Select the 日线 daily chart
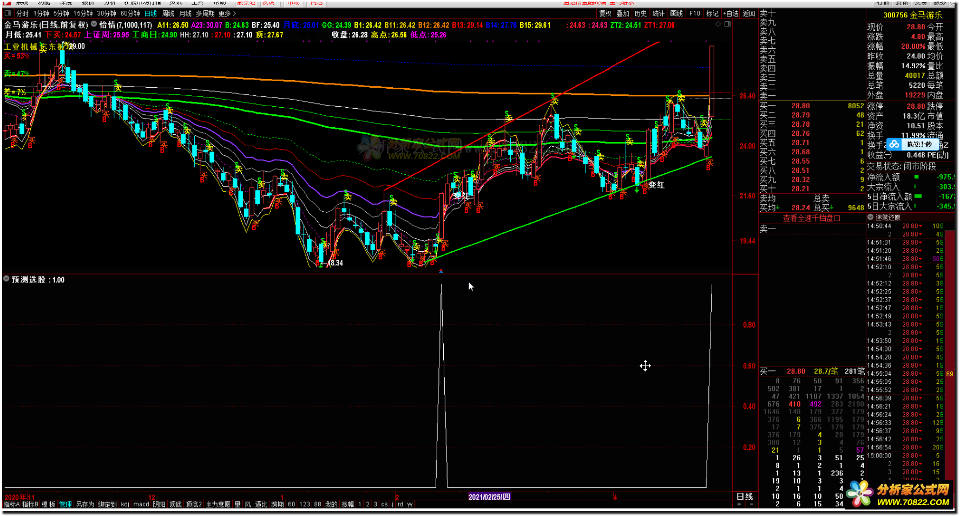 coord(150,14)
